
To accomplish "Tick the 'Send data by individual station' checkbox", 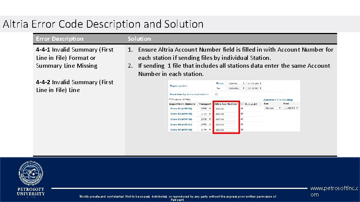I will pos(216,94).
